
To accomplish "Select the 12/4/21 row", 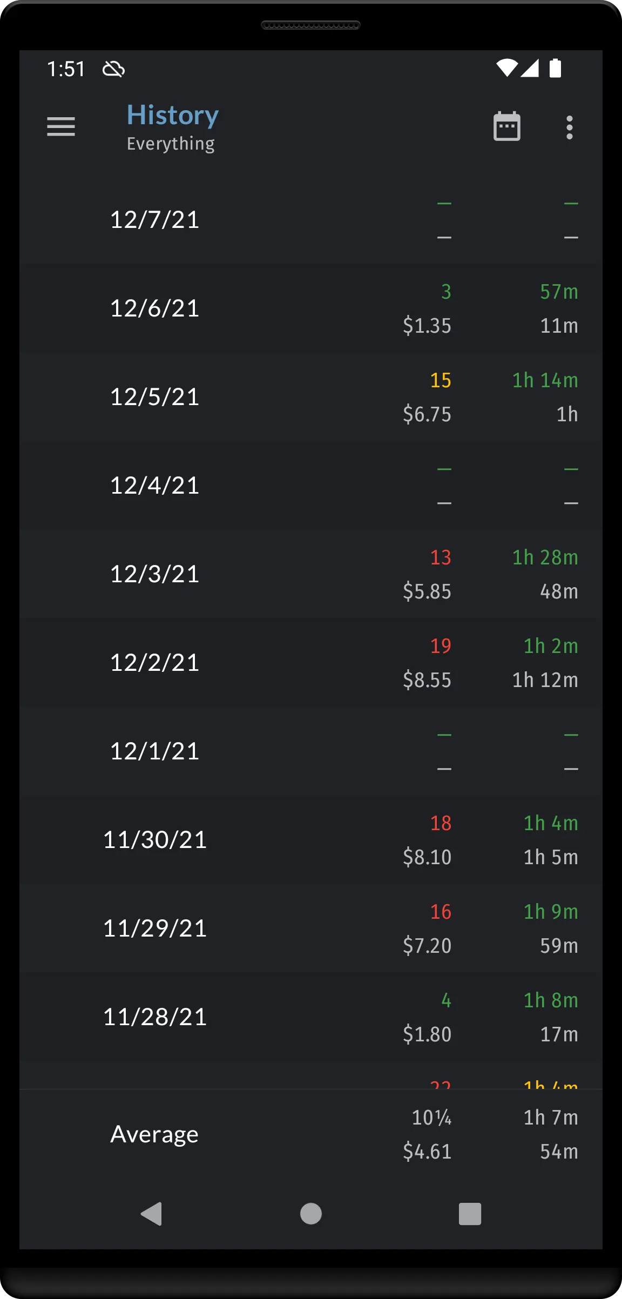I will 311,486.
